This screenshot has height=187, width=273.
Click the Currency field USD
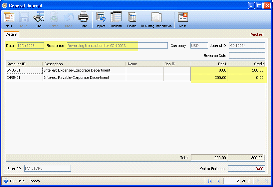pos(199,46)
